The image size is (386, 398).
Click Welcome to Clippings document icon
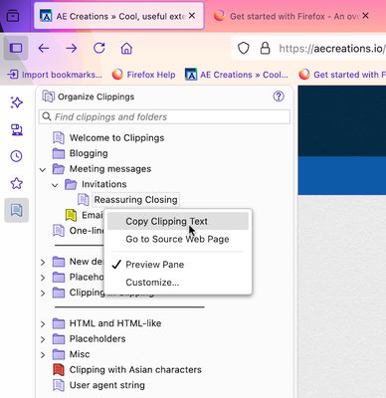(59, 137)
